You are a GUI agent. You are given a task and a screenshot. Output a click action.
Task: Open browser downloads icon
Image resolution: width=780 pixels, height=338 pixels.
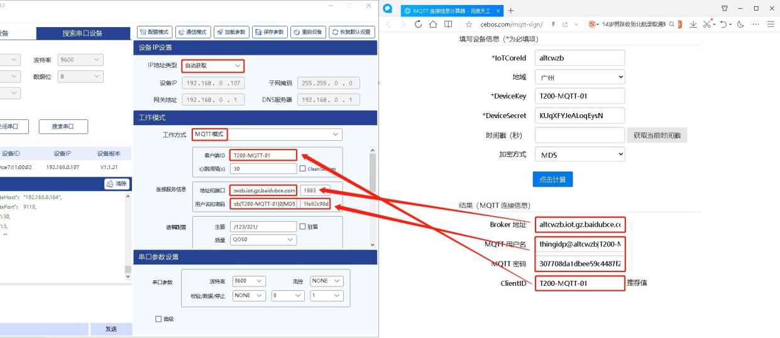[692, 25]
